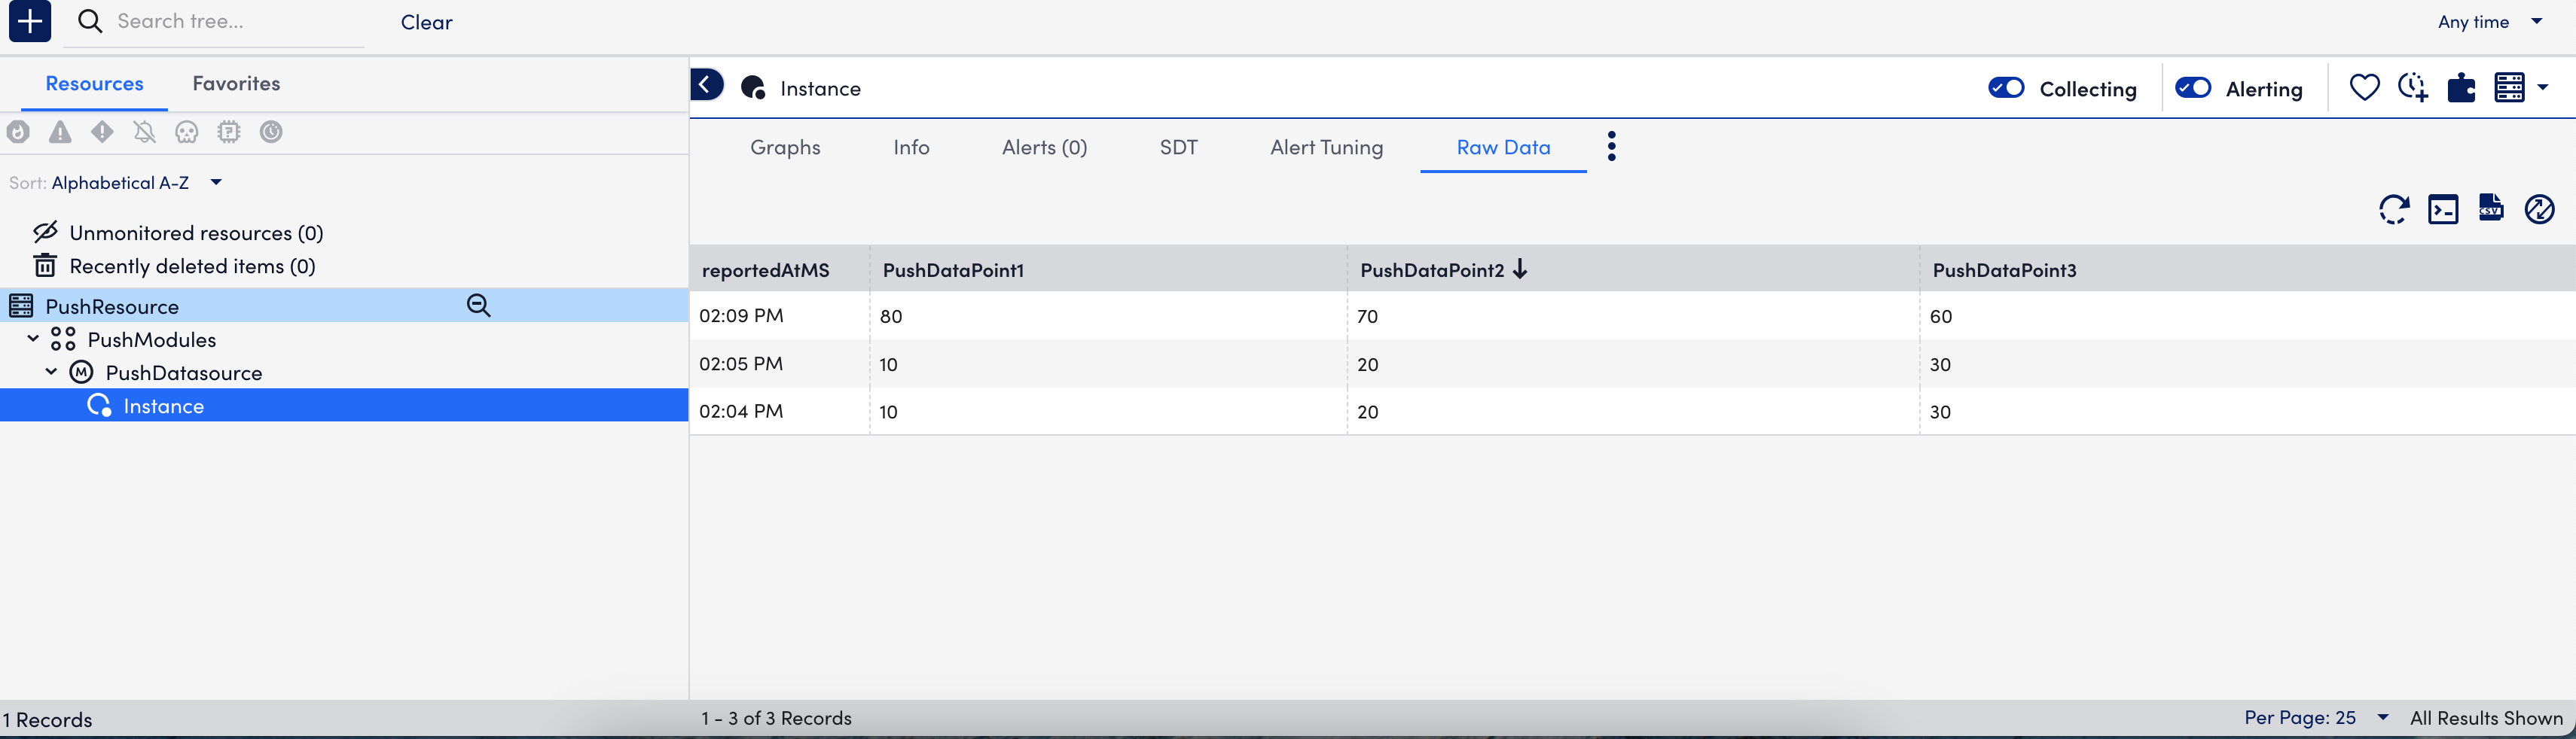The image size is (2576, 739).
Task: Open the Alerts (0) tab
Action: click(x=1044, y=147)
